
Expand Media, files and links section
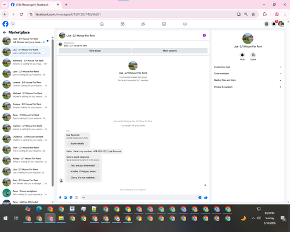pos(248,80)
